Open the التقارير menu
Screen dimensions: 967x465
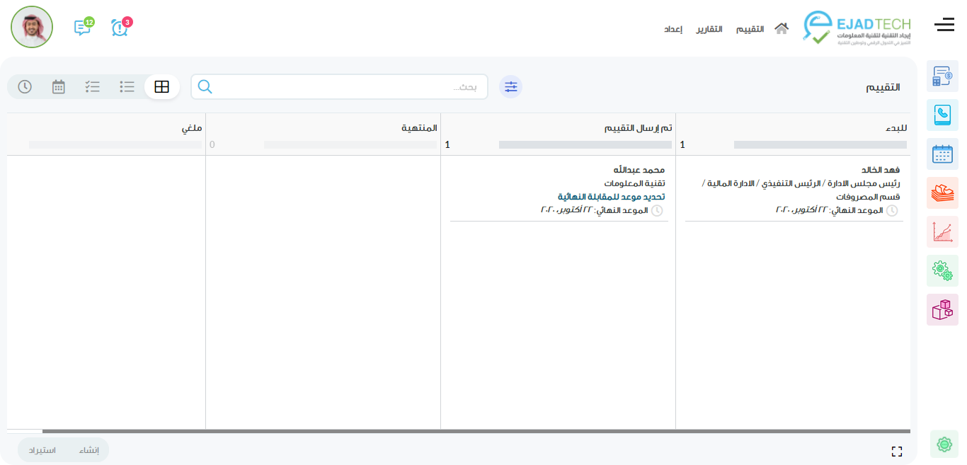[709, 29]
